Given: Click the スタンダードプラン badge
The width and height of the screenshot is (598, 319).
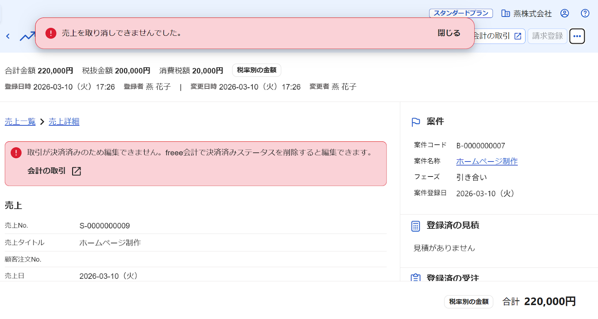Looking at the screenshot, I should point(461,13).
